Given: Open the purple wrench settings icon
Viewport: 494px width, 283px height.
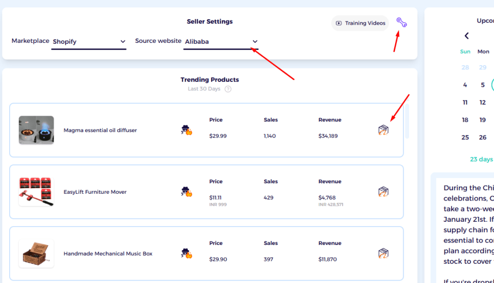Looking at the screenshot, I should point(401,21).
